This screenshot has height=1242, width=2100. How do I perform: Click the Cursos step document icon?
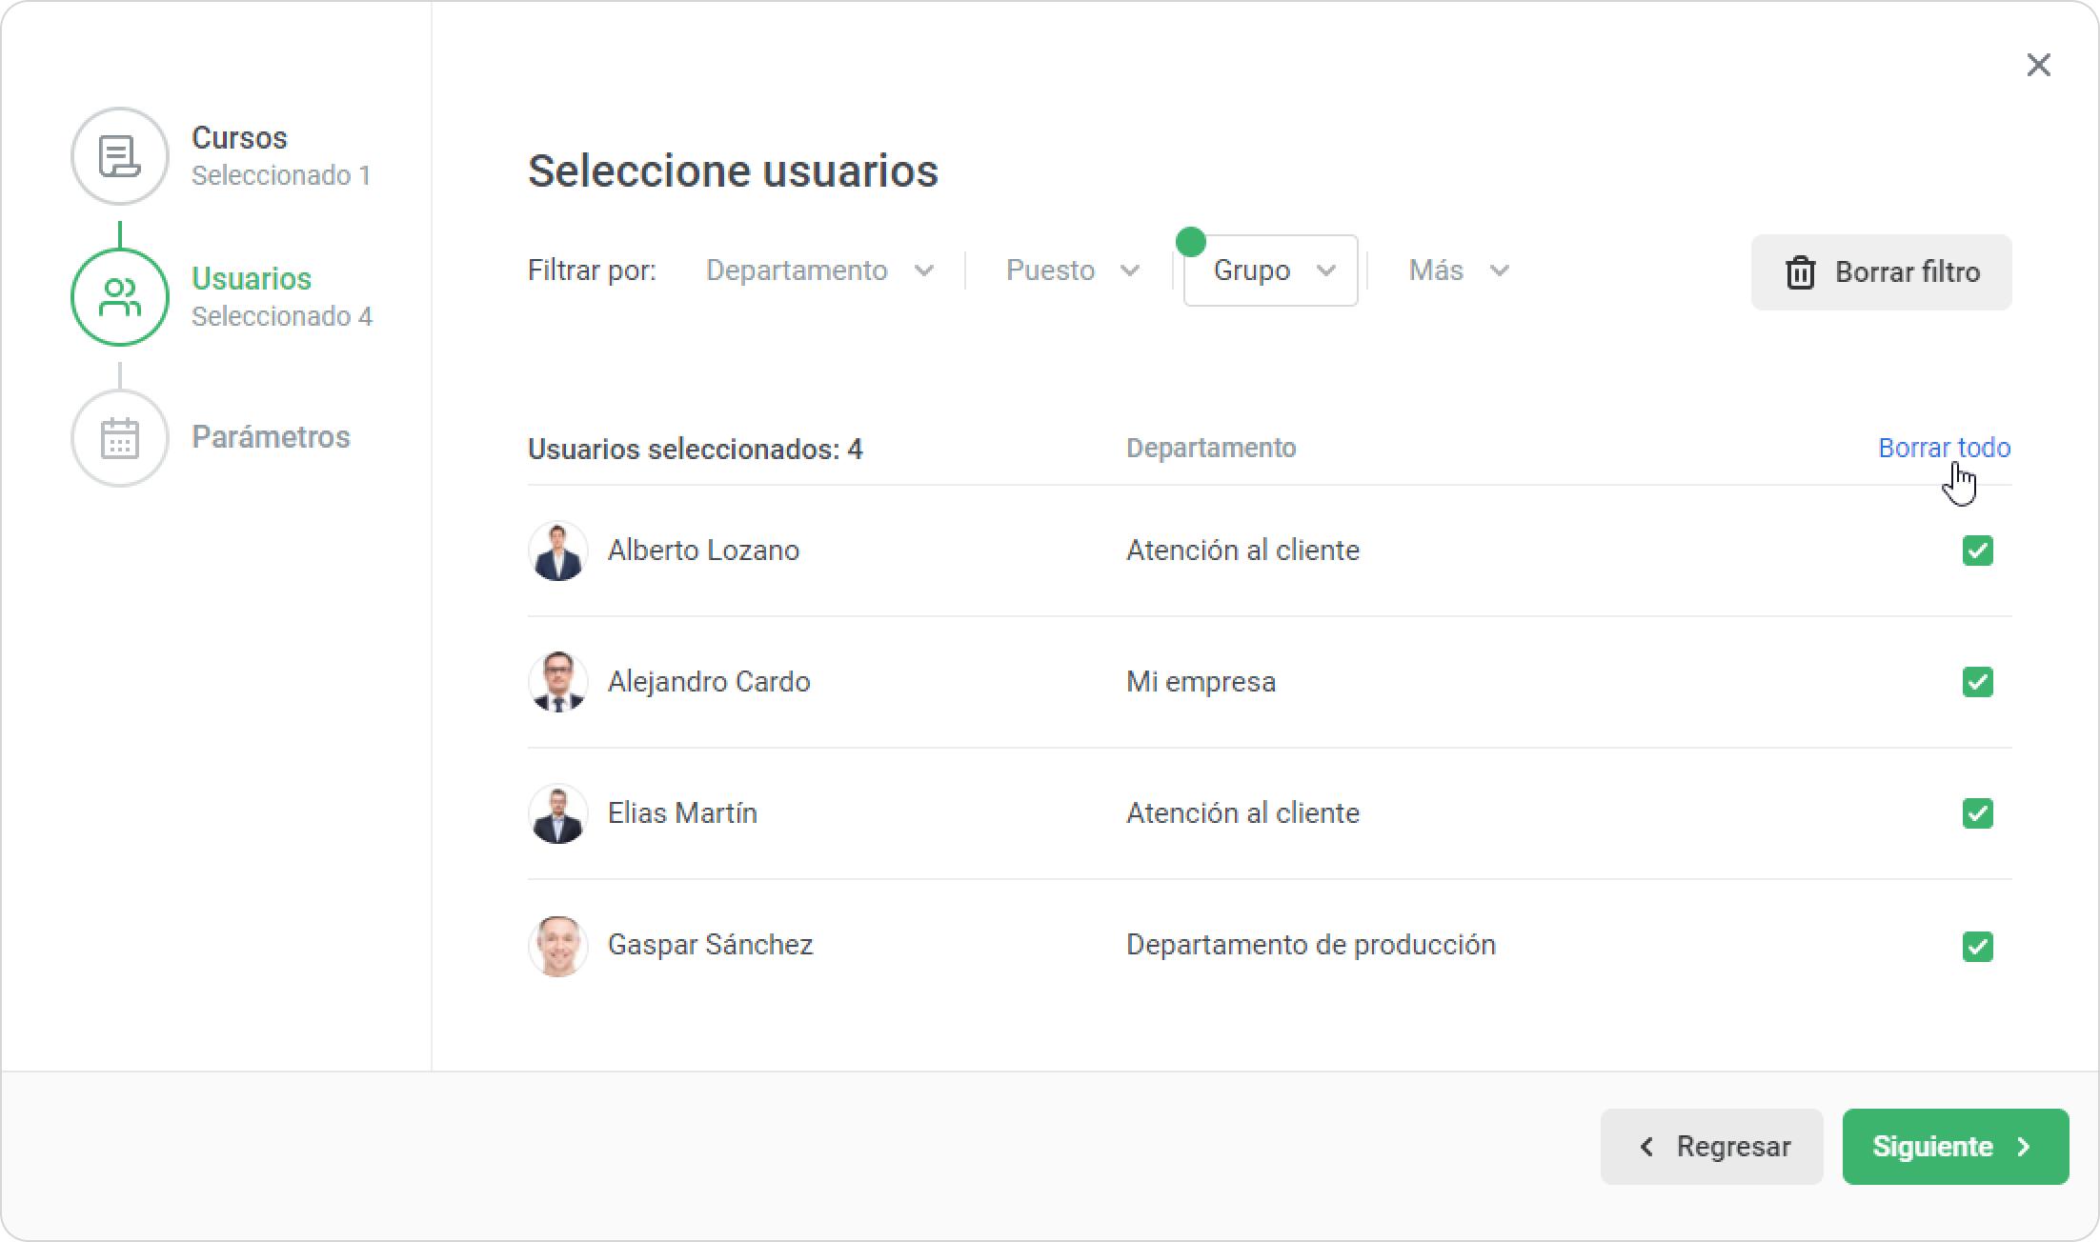(120, 156)
